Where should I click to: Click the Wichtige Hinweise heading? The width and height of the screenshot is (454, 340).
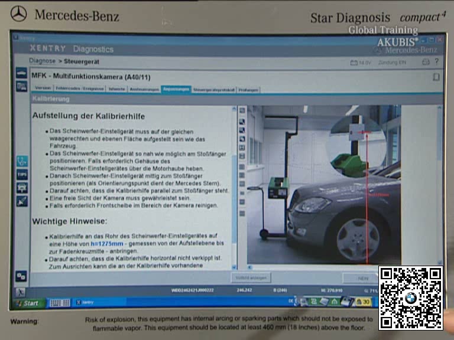click(x=70, y=221)
